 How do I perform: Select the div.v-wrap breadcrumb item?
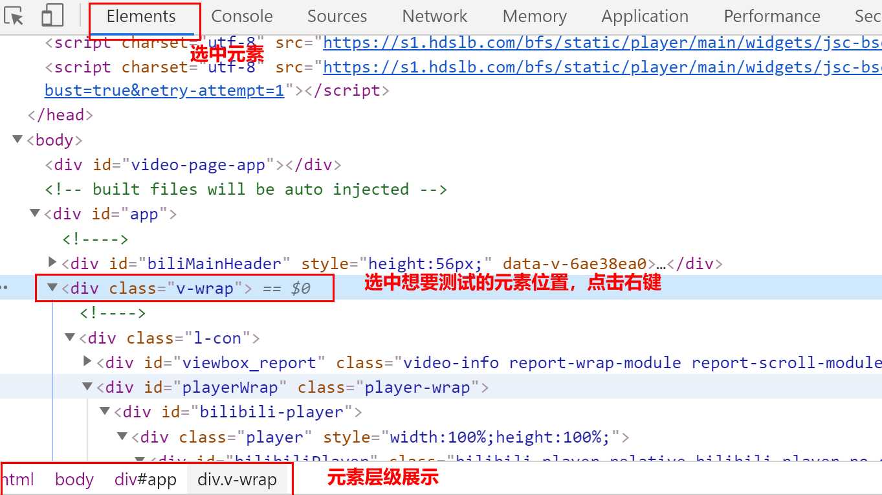pyautogui.click(x=237, y=479)
